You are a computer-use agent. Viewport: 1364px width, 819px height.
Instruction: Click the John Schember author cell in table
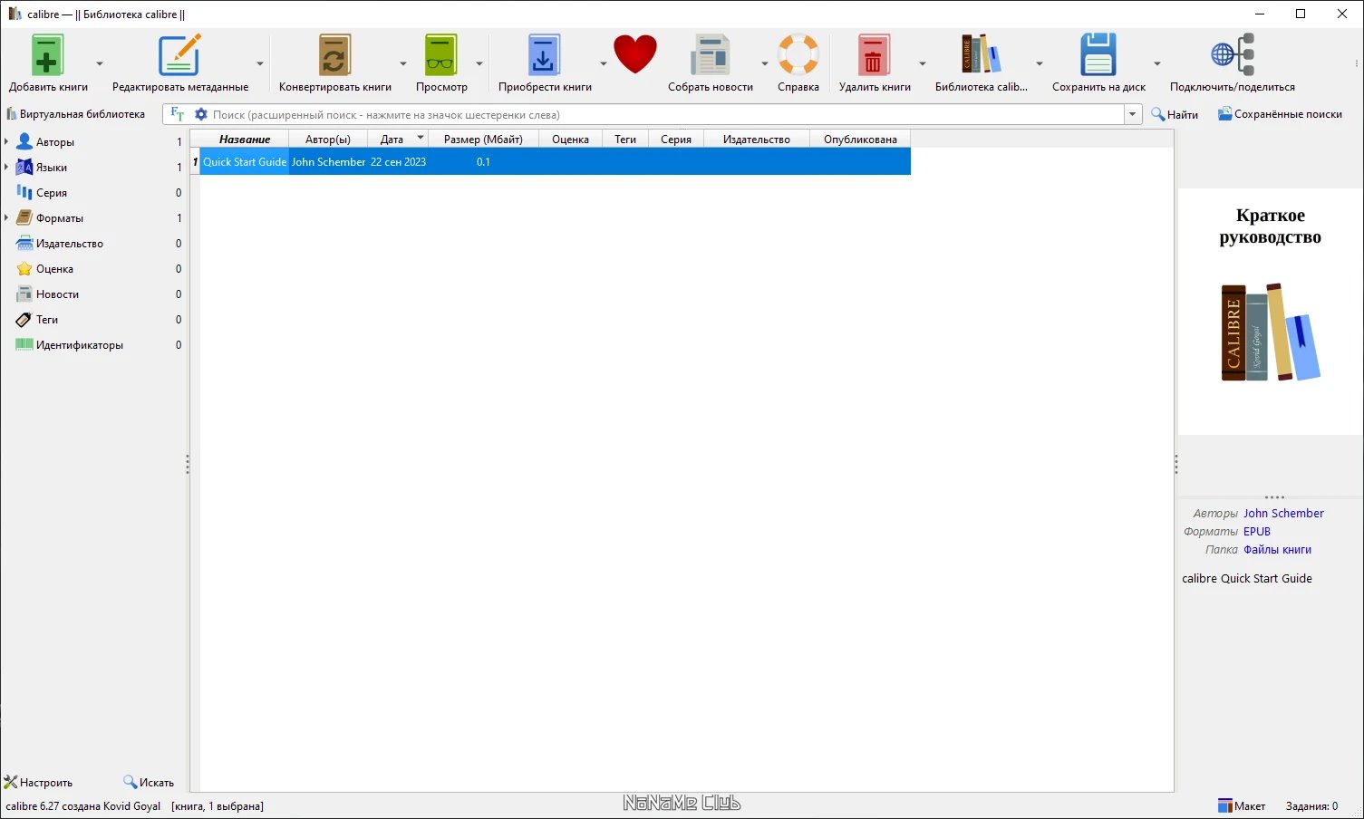[x=328, y=162]
